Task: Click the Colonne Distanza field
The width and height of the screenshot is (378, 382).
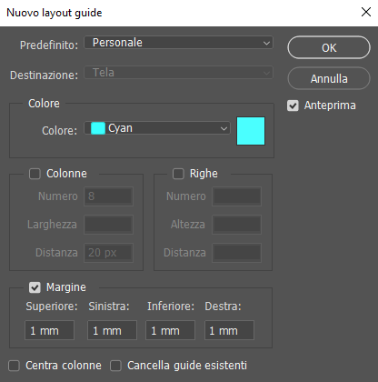Action: [x=108, y=253]
